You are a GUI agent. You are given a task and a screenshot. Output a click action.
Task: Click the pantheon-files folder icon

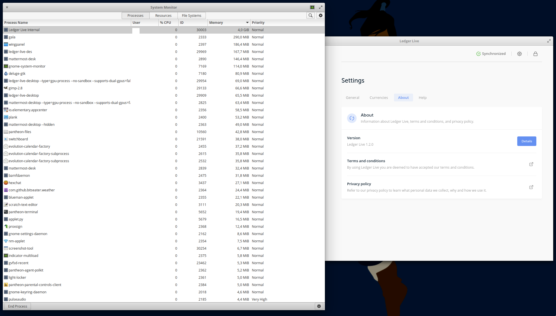pos(6,132)
